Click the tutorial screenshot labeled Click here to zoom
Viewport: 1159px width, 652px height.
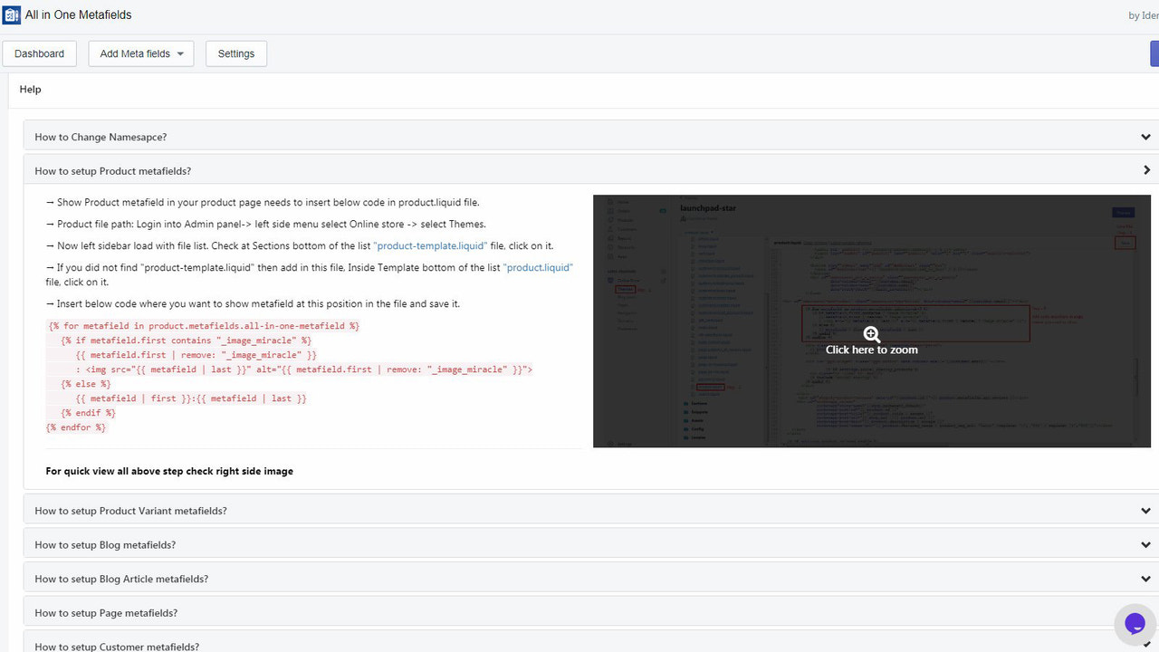(x=871, y=321)
